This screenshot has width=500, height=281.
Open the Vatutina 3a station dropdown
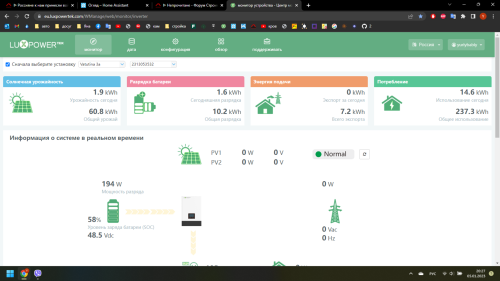point(101,64)
